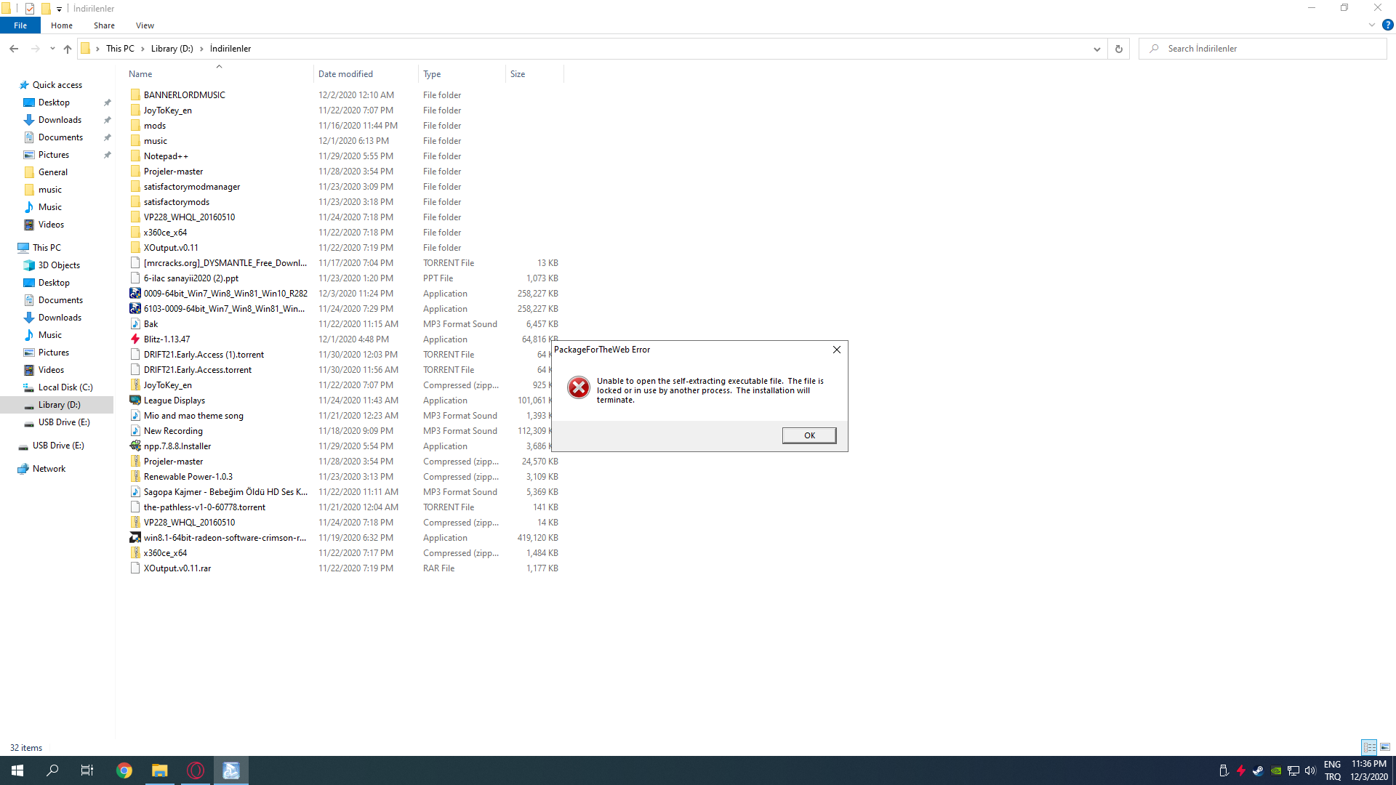Switch to large thumbnails view icon
Image resolution: width=1396 pixels, height=785 pixels.
(1385, 747)
